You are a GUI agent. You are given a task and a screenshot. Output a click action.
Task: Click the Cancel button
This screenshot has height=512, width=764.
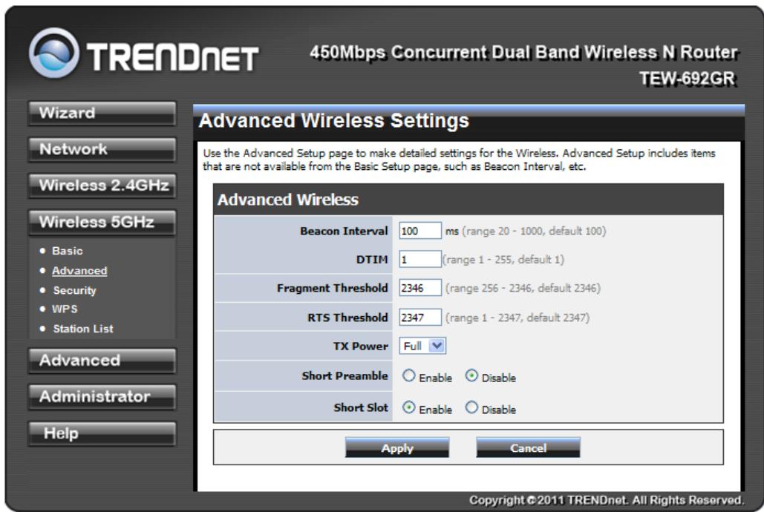(x=528, y=447)
